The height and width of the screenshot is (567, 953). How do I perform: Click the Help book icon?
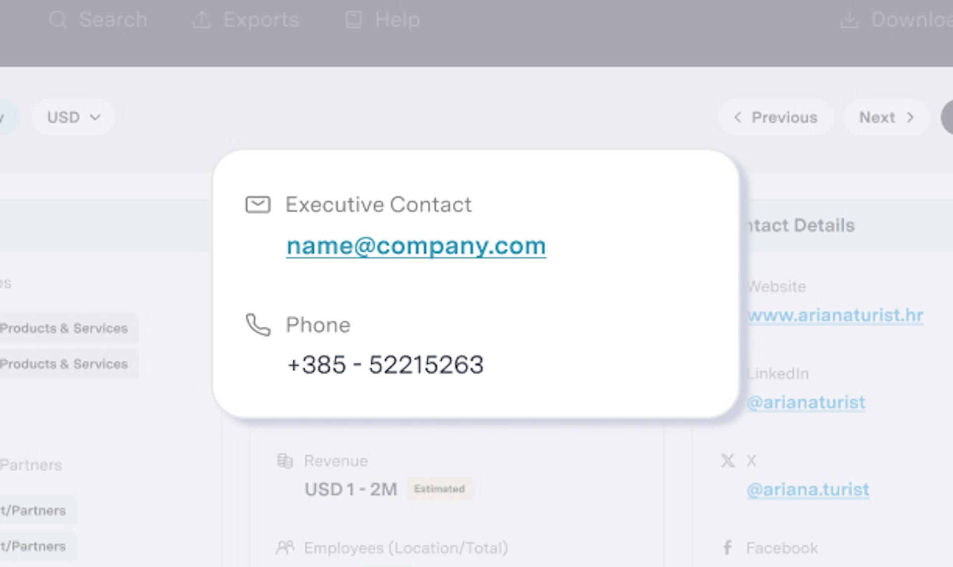[x=353, y=20]
